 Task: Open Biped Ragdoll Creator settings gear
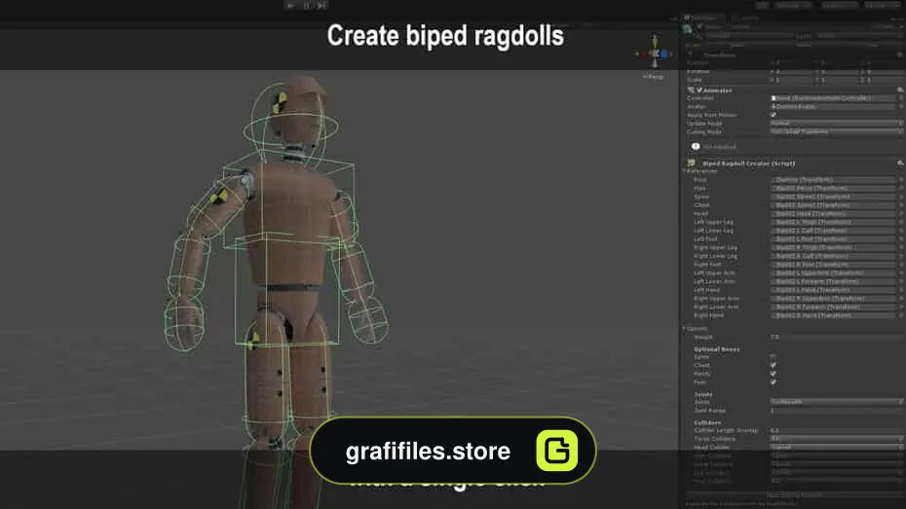(x=900, y=164)
